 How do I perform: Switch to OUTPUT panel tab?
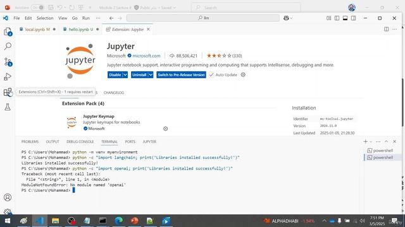pyautogui.click(x=53, y=141)
